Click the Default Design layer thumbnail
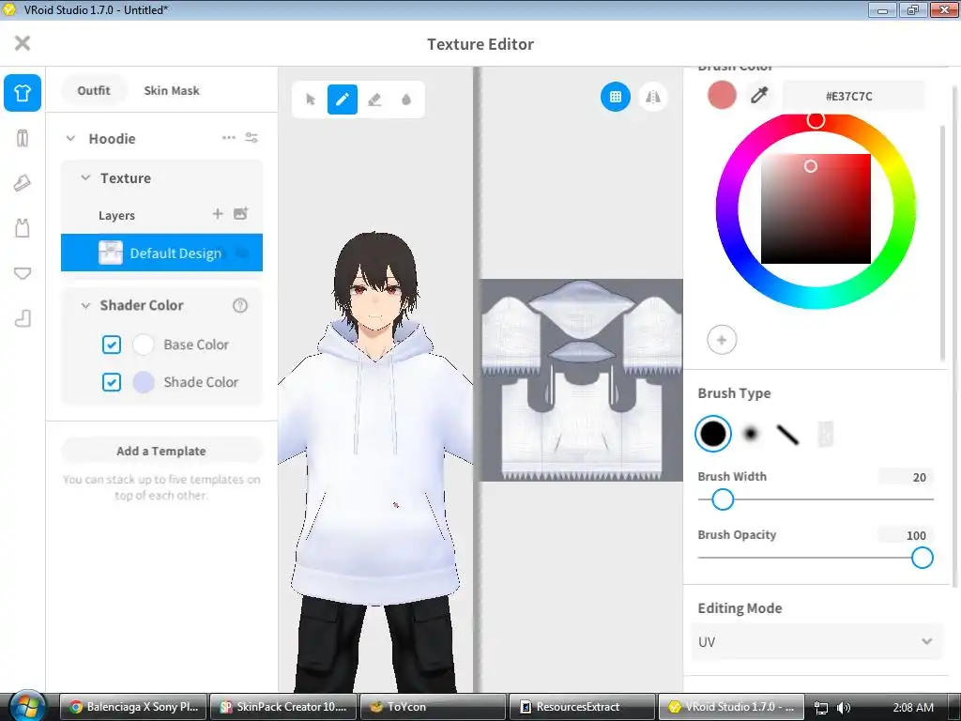Image resolution: width=961 pixels, height=721 pixels. [111, 253]
